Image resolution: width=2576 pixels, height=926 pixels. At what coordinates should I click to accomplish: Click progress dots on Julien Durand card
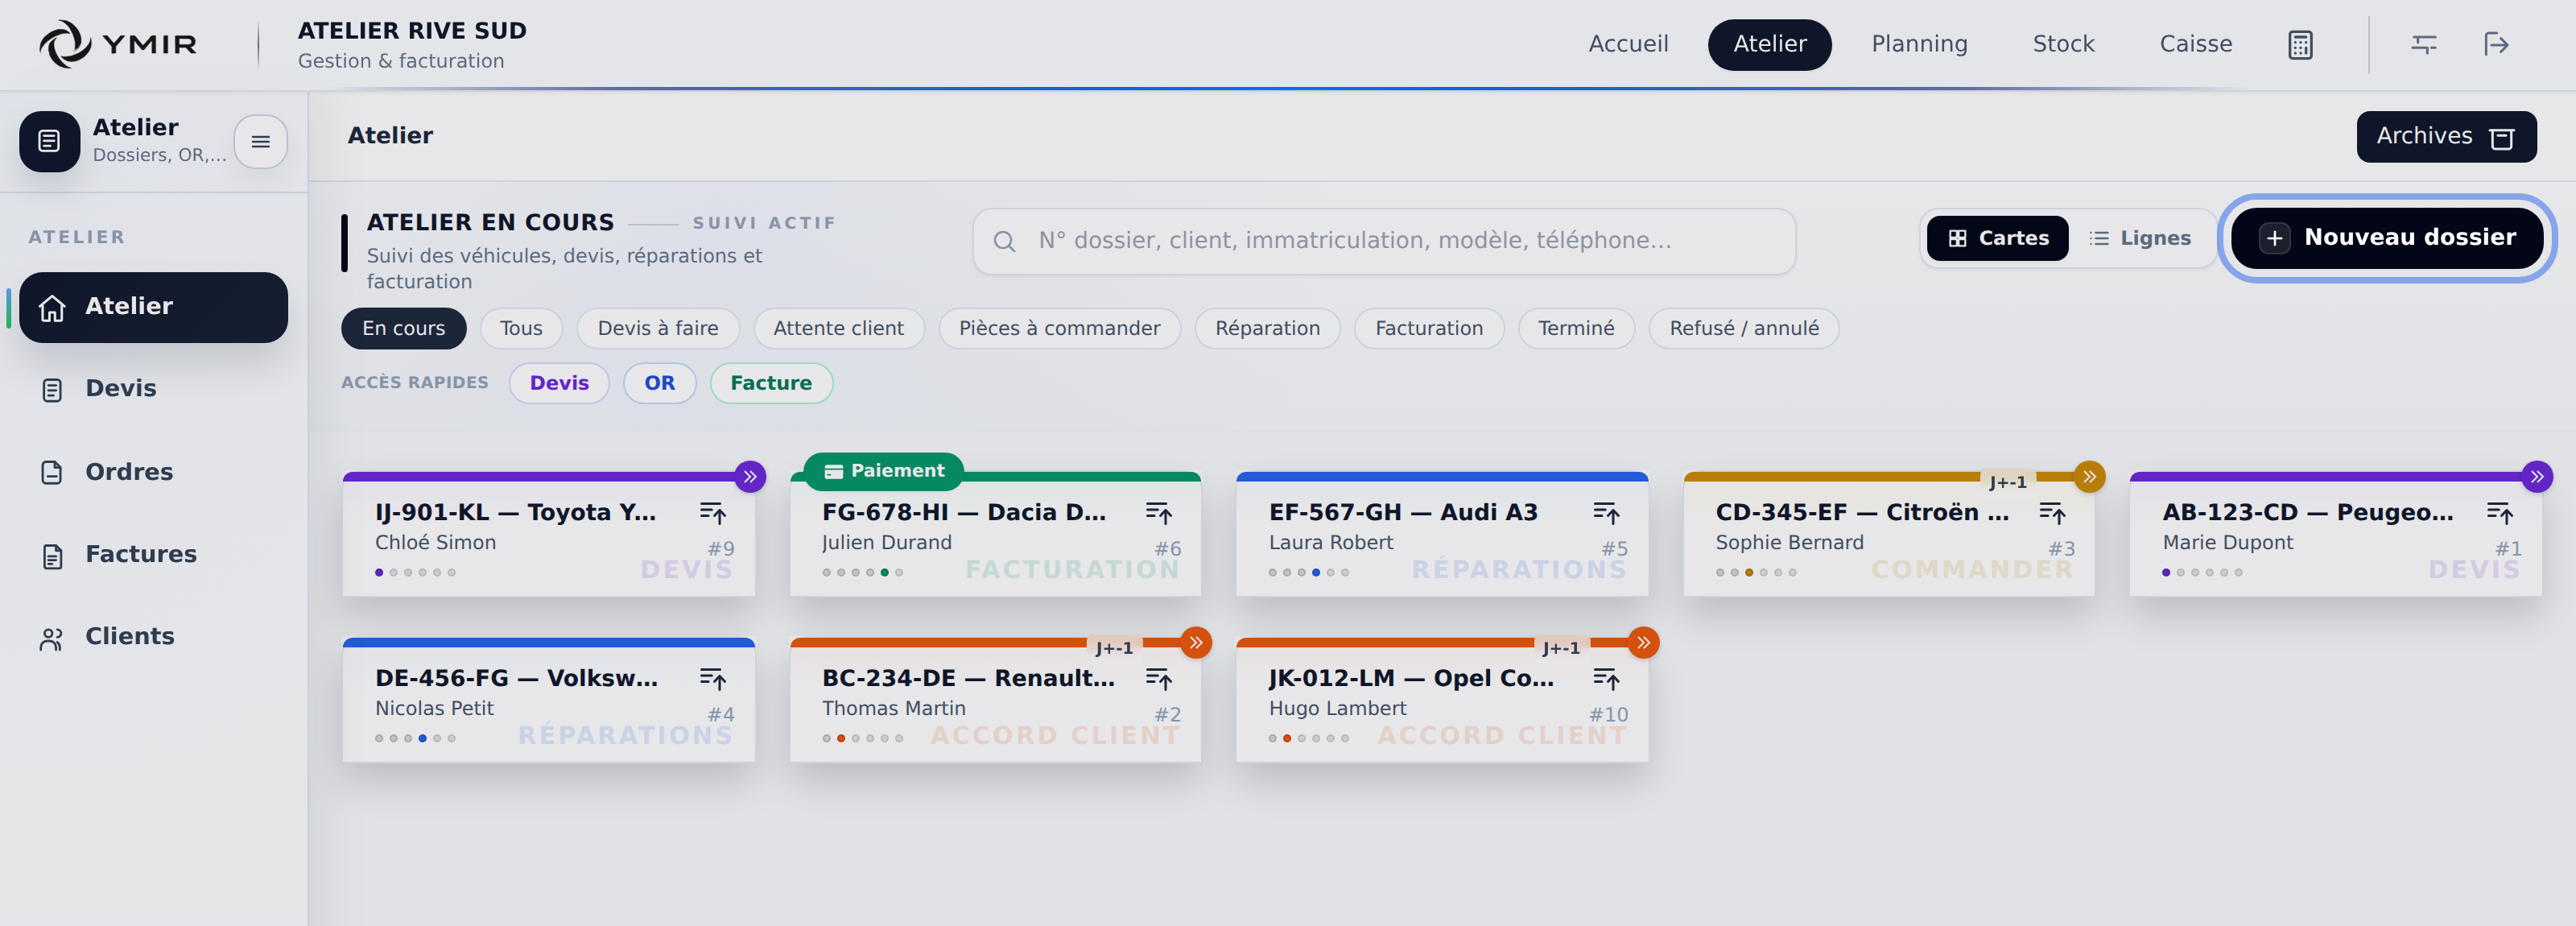[x=863, y=573]
